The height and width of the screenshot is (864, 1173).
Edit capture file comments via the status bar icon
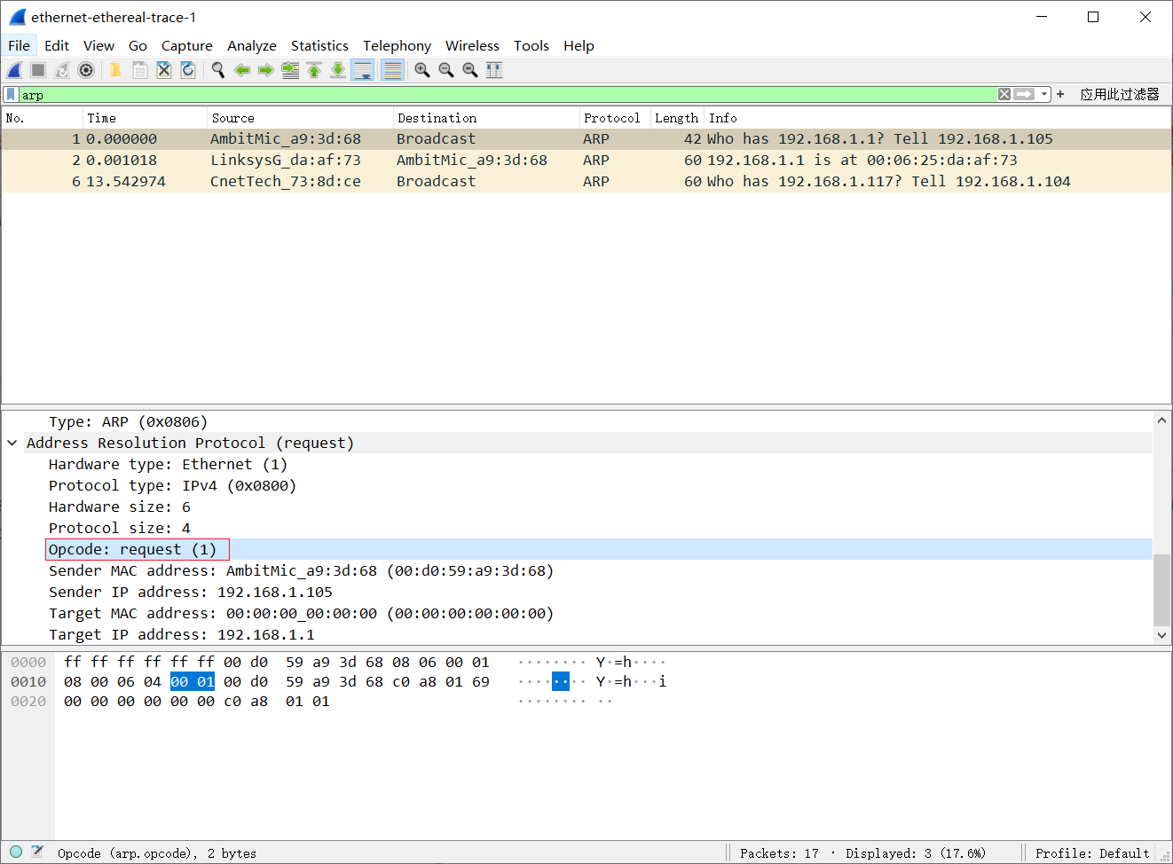37,852
